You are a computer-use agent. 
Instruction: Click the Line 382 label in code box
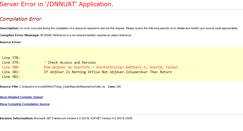point(11,77)
